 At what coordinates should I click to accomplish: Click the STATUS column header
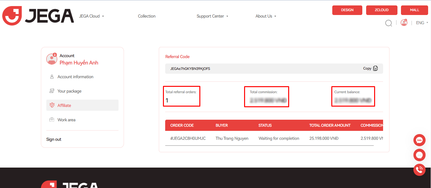pyautogui.click(x=265, y=125)
